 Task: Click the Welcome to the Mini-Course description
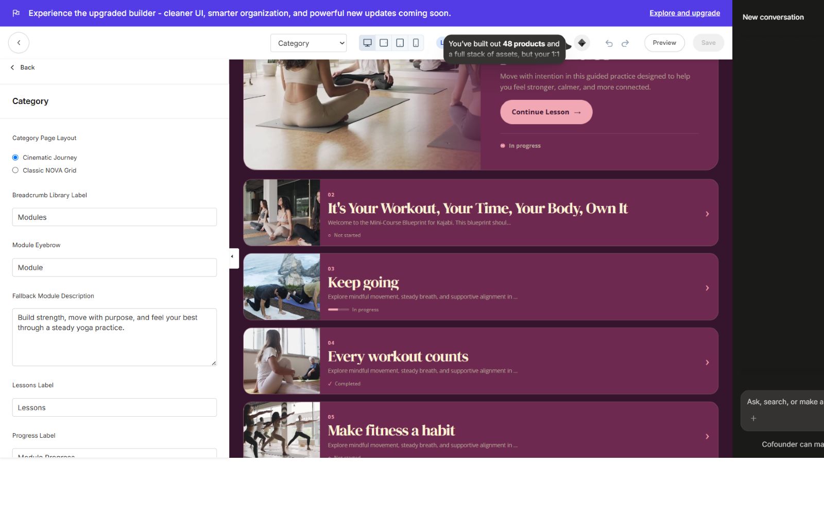(419, 223)
